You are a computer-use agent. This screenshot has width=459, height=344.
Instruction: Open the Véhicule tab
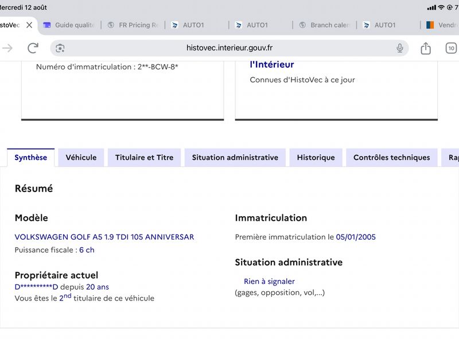81,158
